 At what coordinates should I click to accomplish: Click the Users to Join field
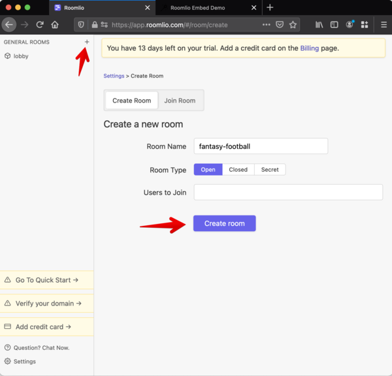tap(288, 193)
